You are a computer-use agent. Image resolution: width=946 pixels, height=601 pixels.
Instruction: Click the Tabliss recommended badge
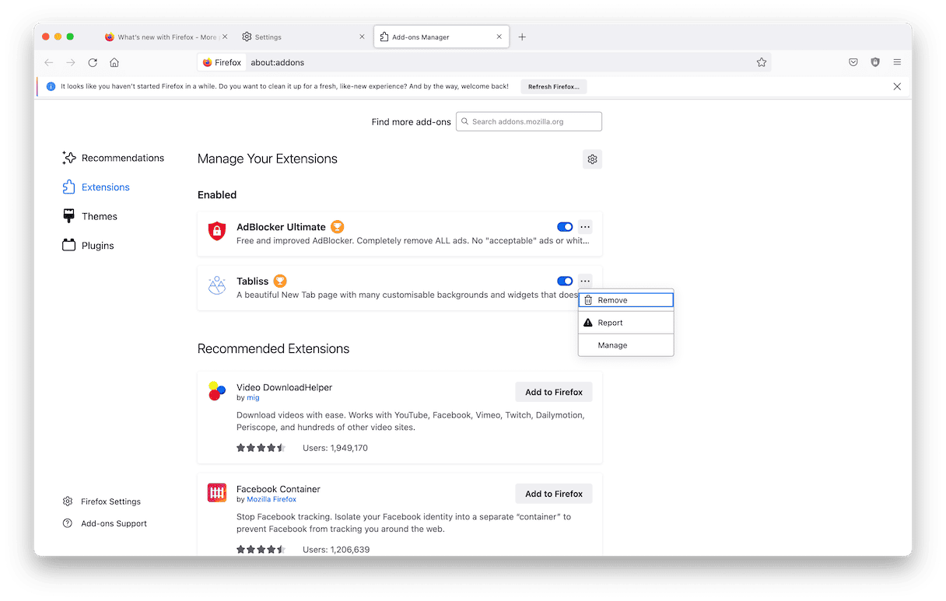280,281
